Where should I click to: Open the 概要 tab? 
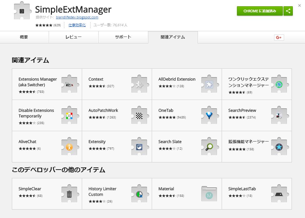coord(24,37)
